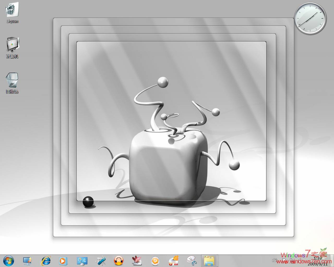334x267 pixels.
Task: Open the volume speaker tray icon
Action: pyautogui.click(x=299, y=261)
